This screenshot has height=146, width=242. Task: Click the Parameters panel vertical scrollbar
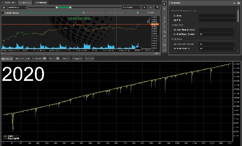(238, 16)
